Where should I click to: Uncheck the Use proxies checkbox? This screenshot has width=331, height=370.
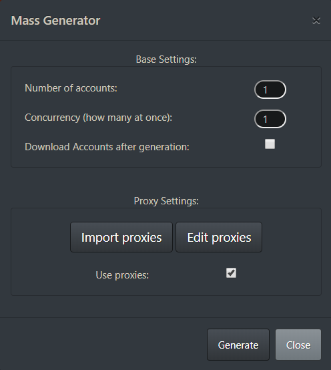pos(231,272)
